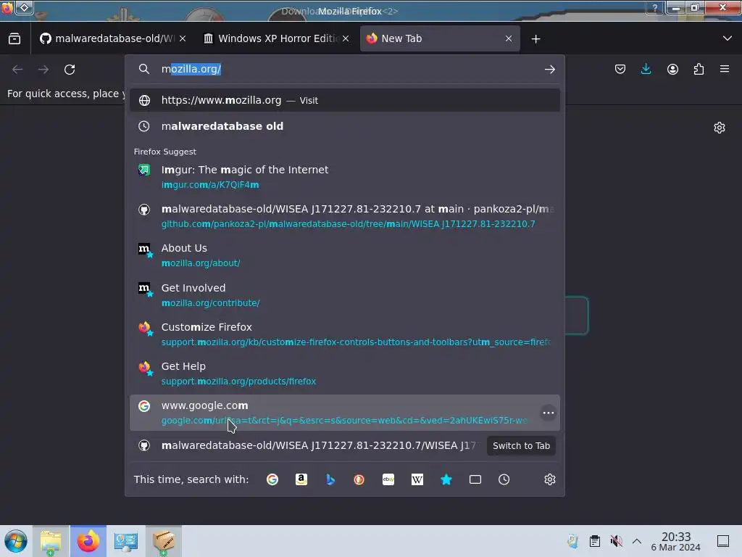742x557 pixels.
Task: Select malwaredatabase old history suggestion
Action: [344, 126]
